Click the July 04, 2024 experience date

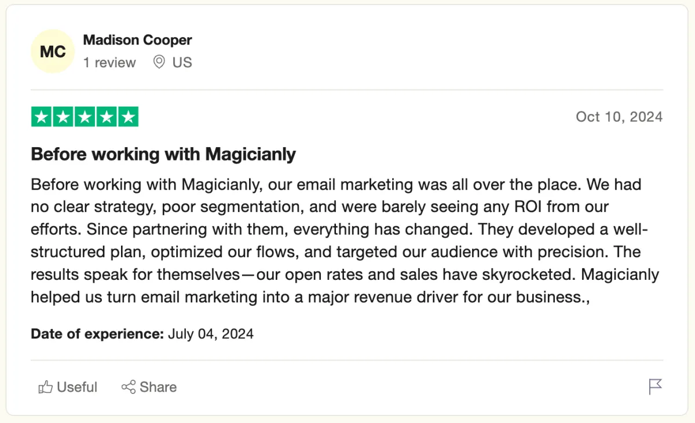(211, 334)
